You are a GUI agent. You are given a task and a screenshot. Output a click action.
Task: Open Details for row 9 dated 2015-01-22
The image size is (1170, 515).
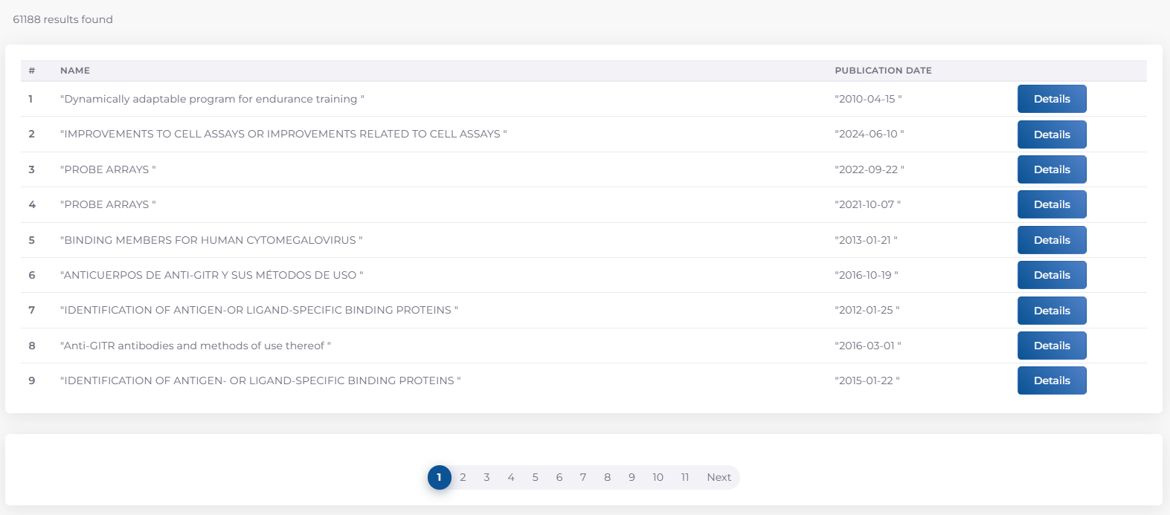pyautogui.click(x=1051, y=380)
